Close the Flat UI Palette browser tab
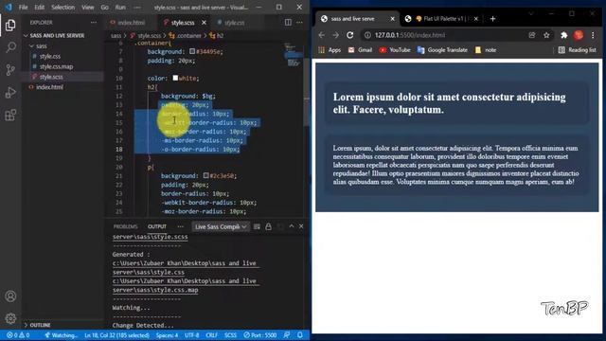 coord(476,19)
